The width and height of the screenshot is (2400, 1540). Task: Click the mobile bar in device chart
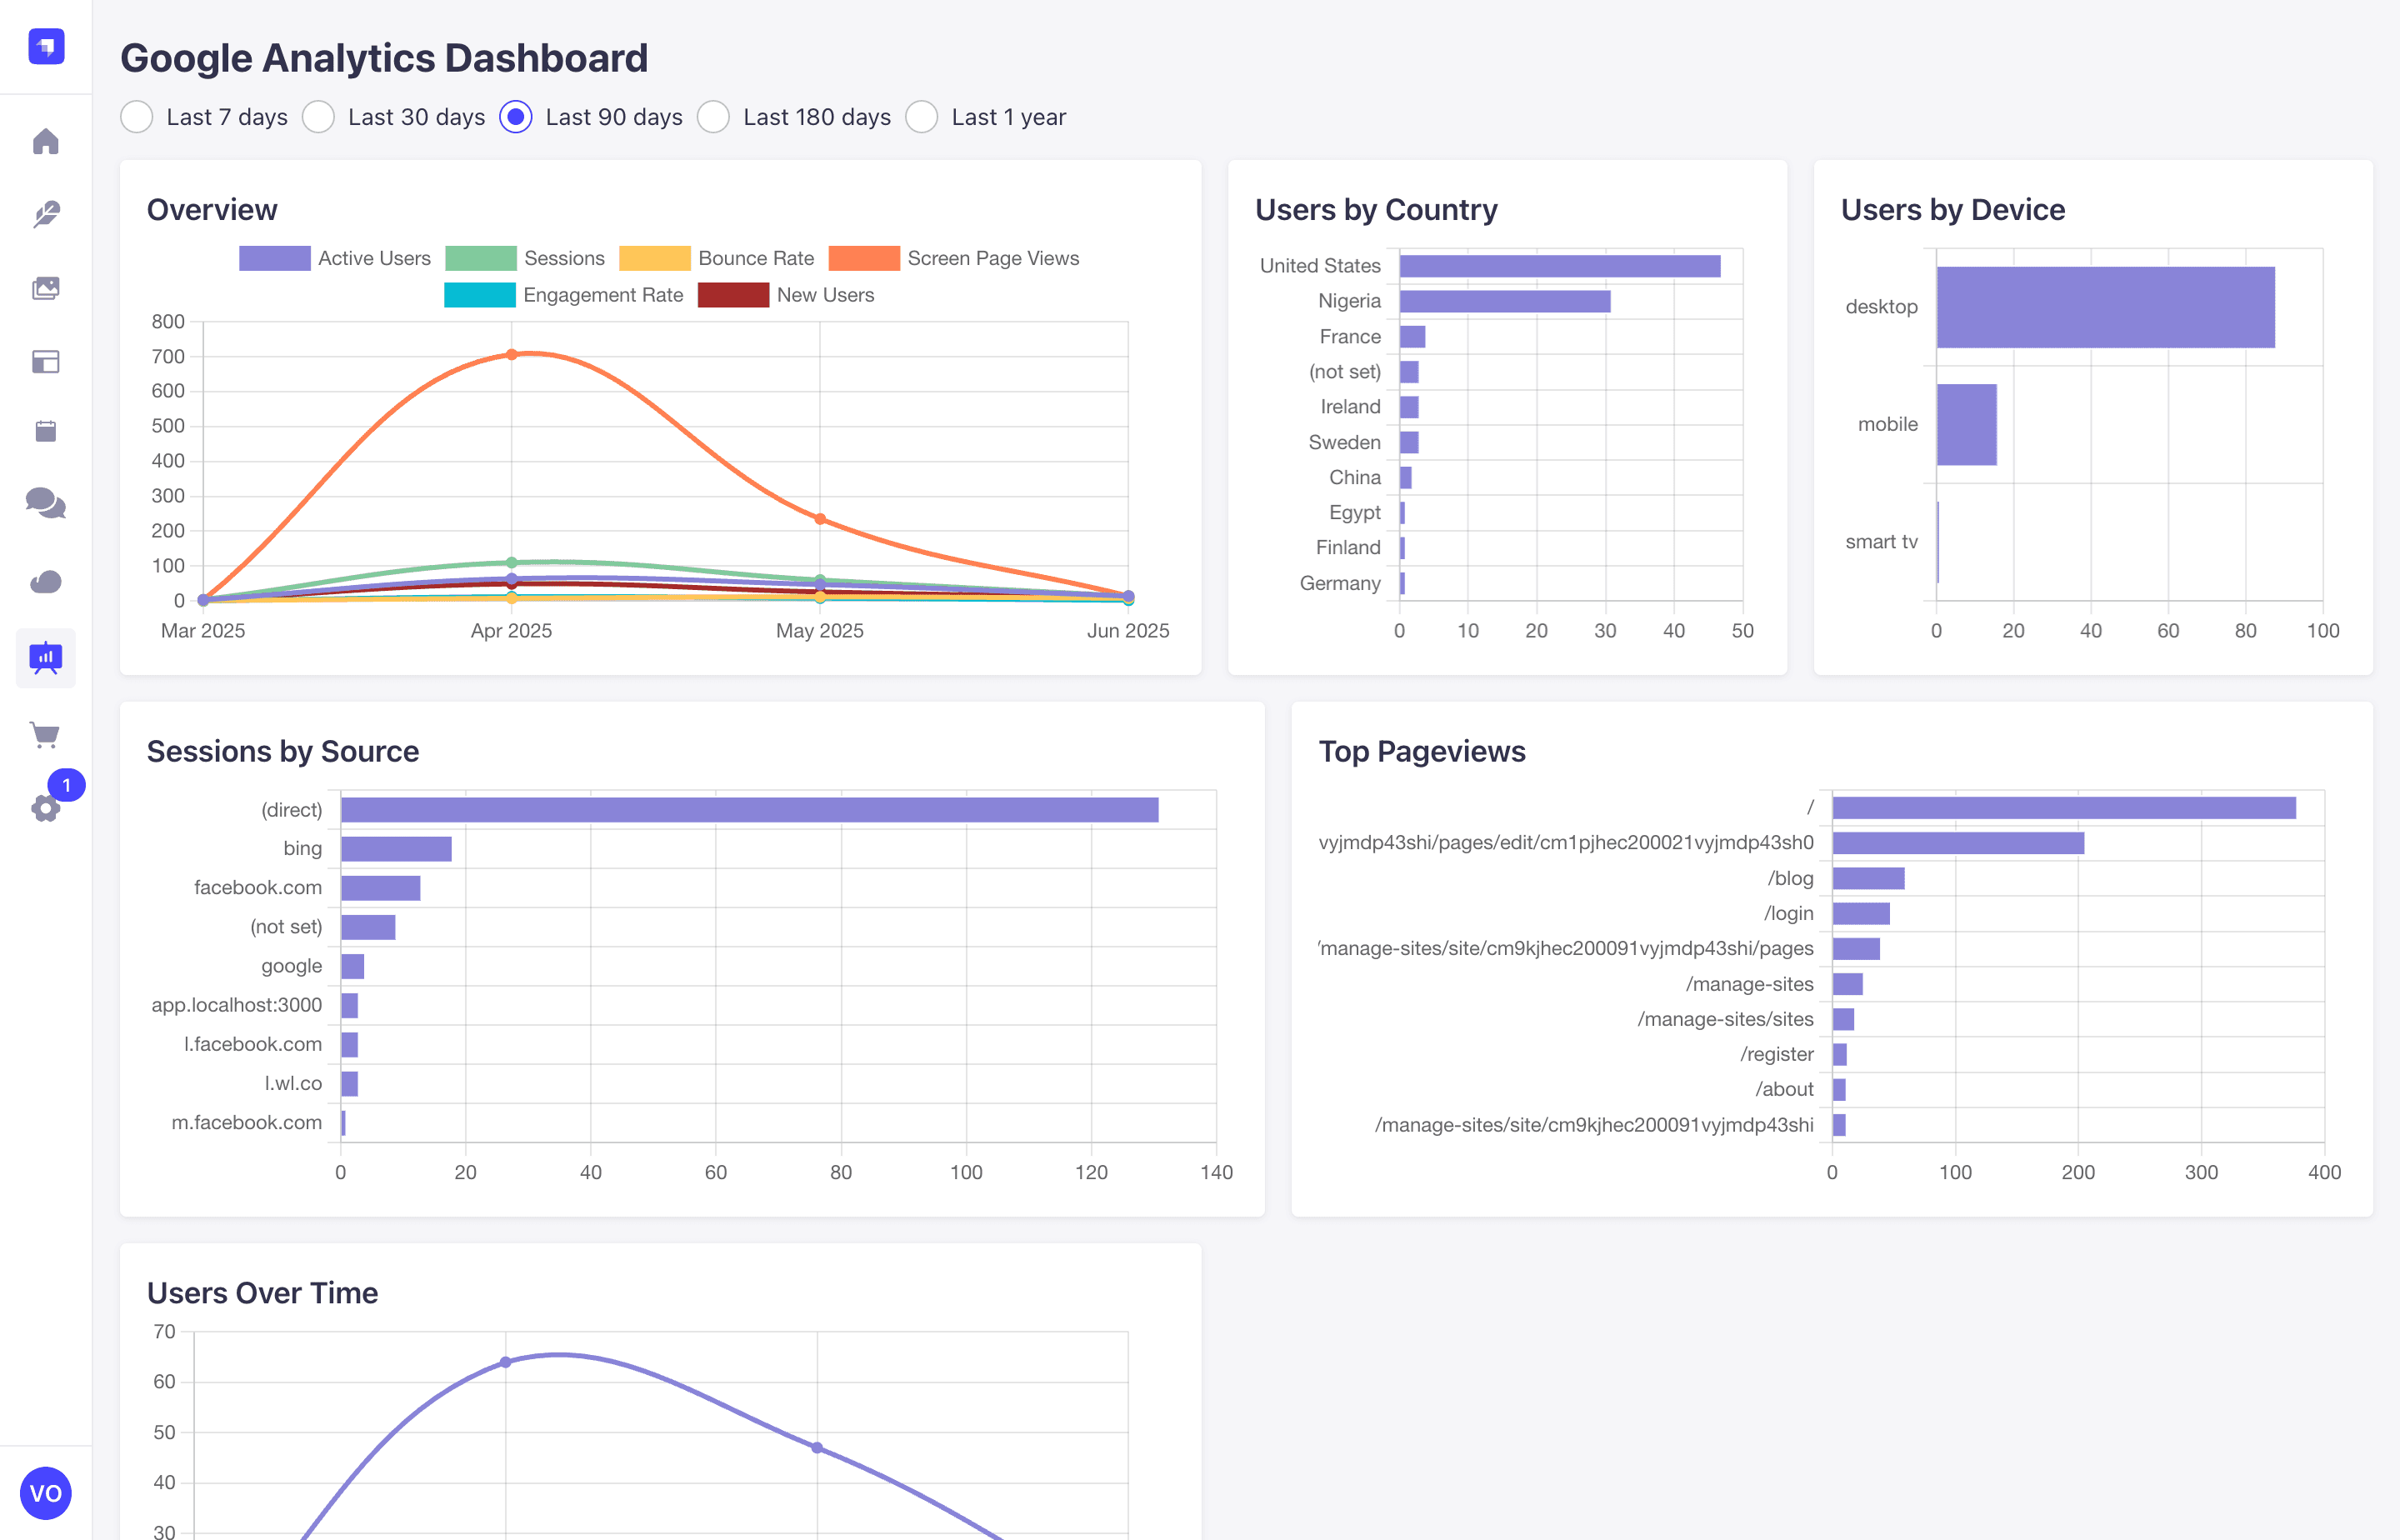point(1967,424)
